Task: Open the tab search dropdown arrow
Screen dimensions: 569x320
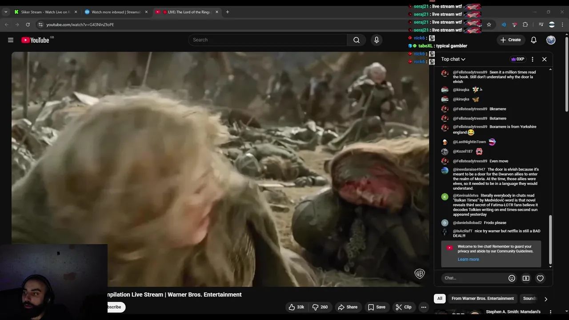Action: (6, 12)
